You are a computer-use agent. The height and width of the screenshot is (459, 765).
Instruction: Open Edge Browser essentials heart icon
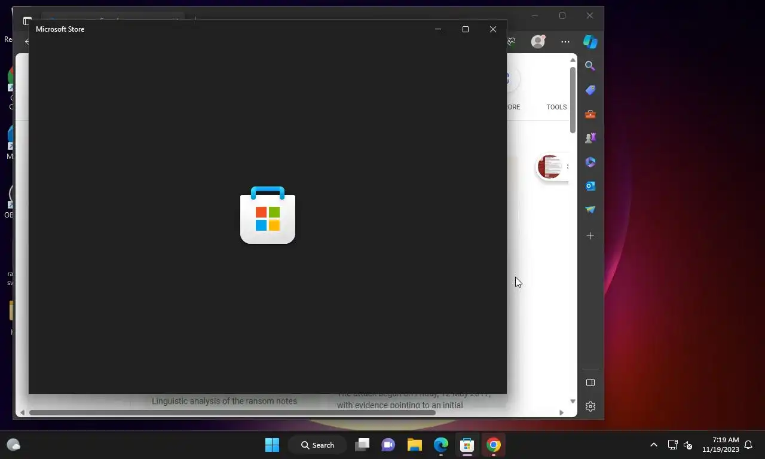coord(511,41)
